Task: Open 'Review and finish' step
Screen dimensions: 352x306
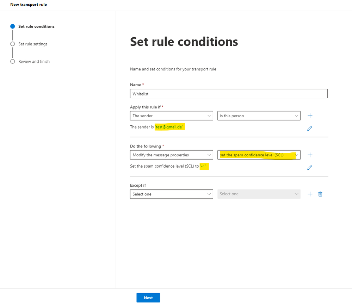Action: 34,62
